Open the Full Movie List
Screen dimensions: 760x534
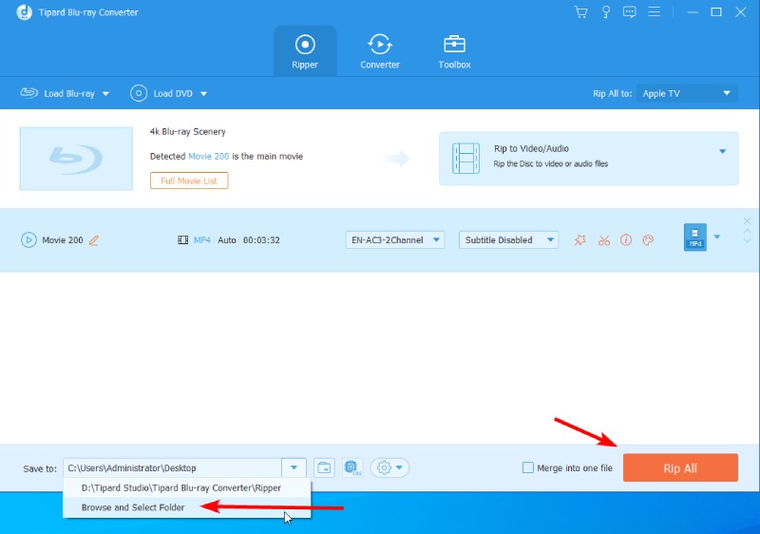tap(189, 181)
